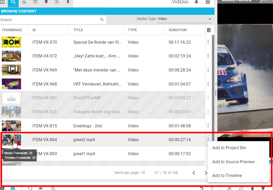Collapse the browse panel using the side chevron

[216, 84]
